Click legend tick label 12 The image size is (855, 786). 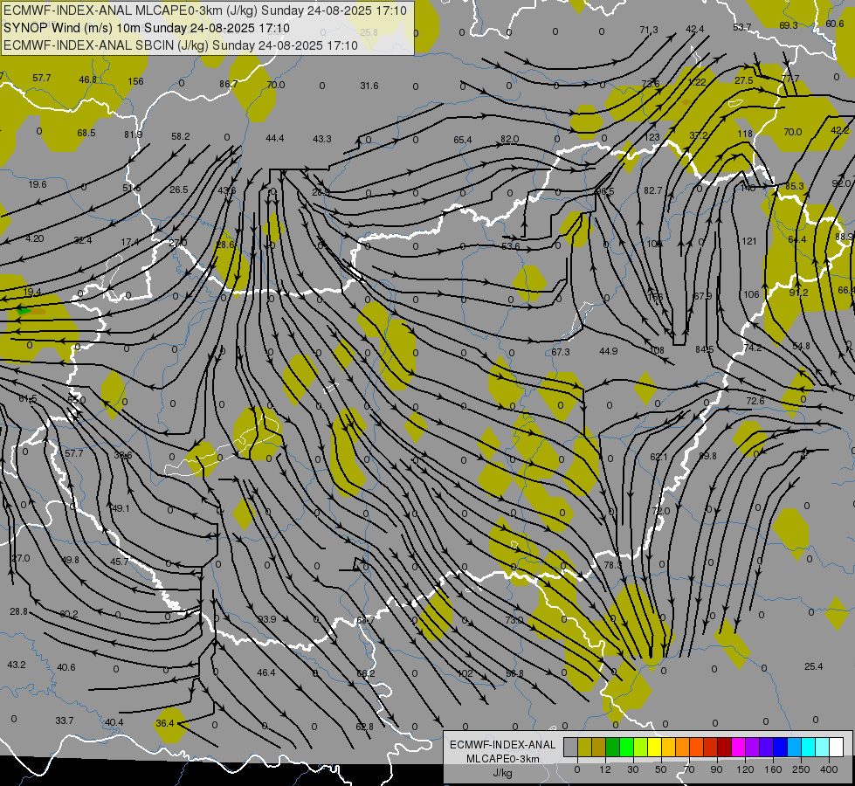click(x=604, y=769)
